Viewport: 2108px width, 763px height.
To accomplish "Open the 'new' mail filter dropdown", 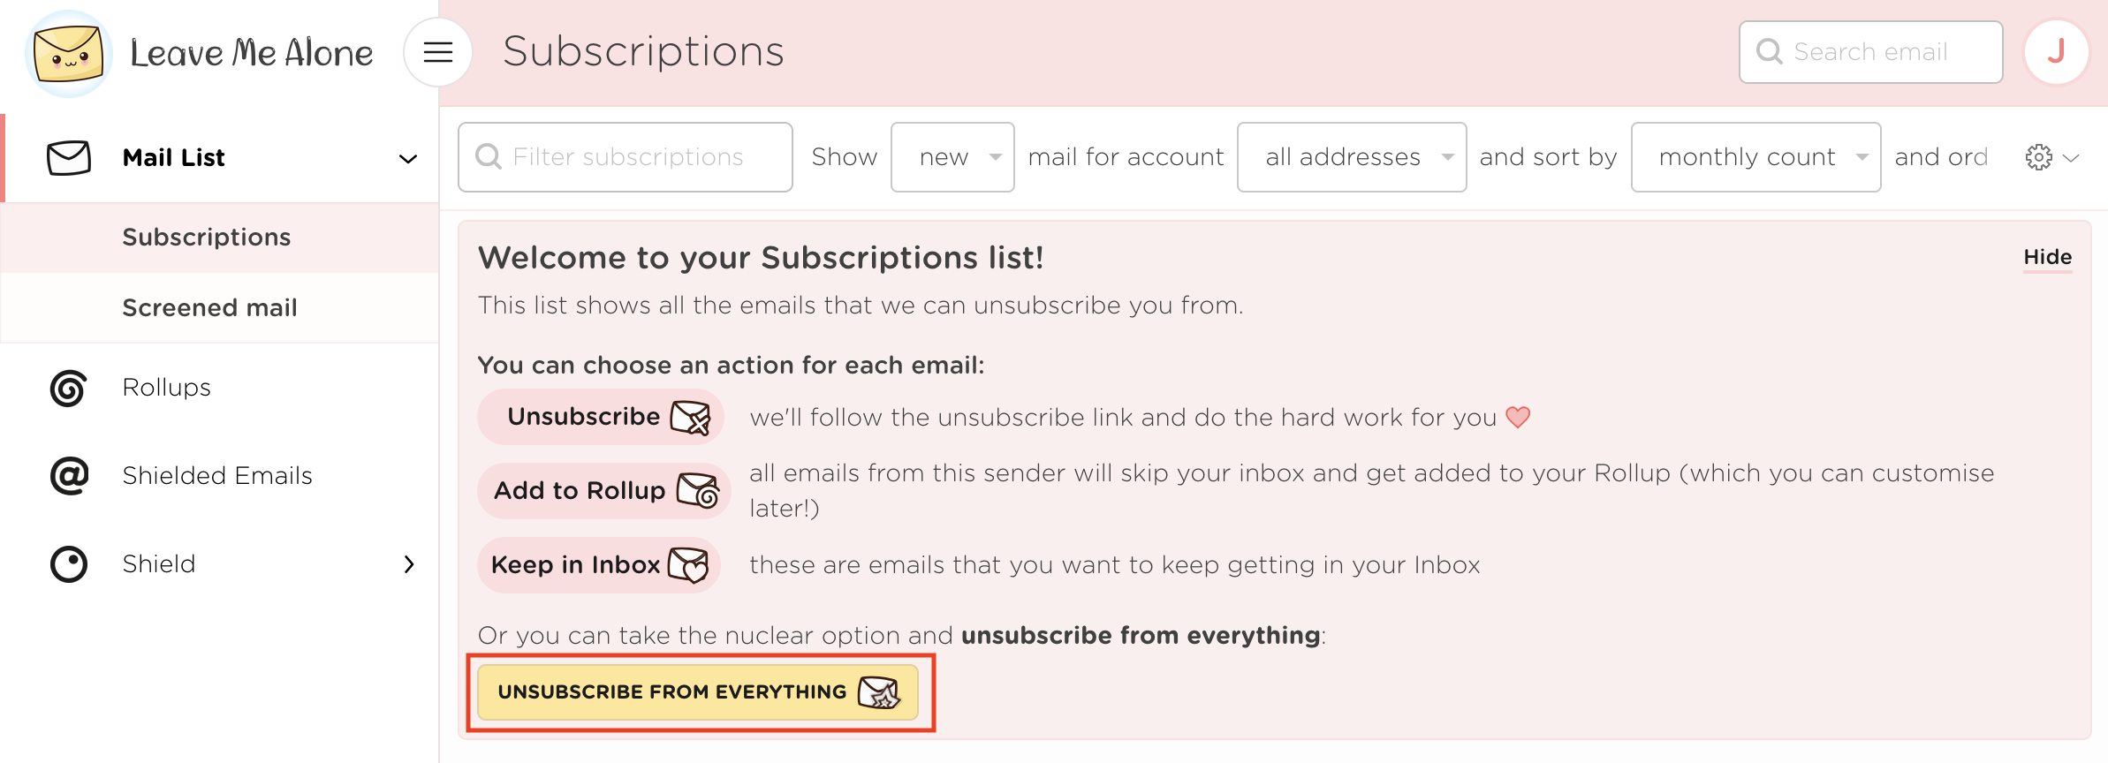I will tap(952, 157).
